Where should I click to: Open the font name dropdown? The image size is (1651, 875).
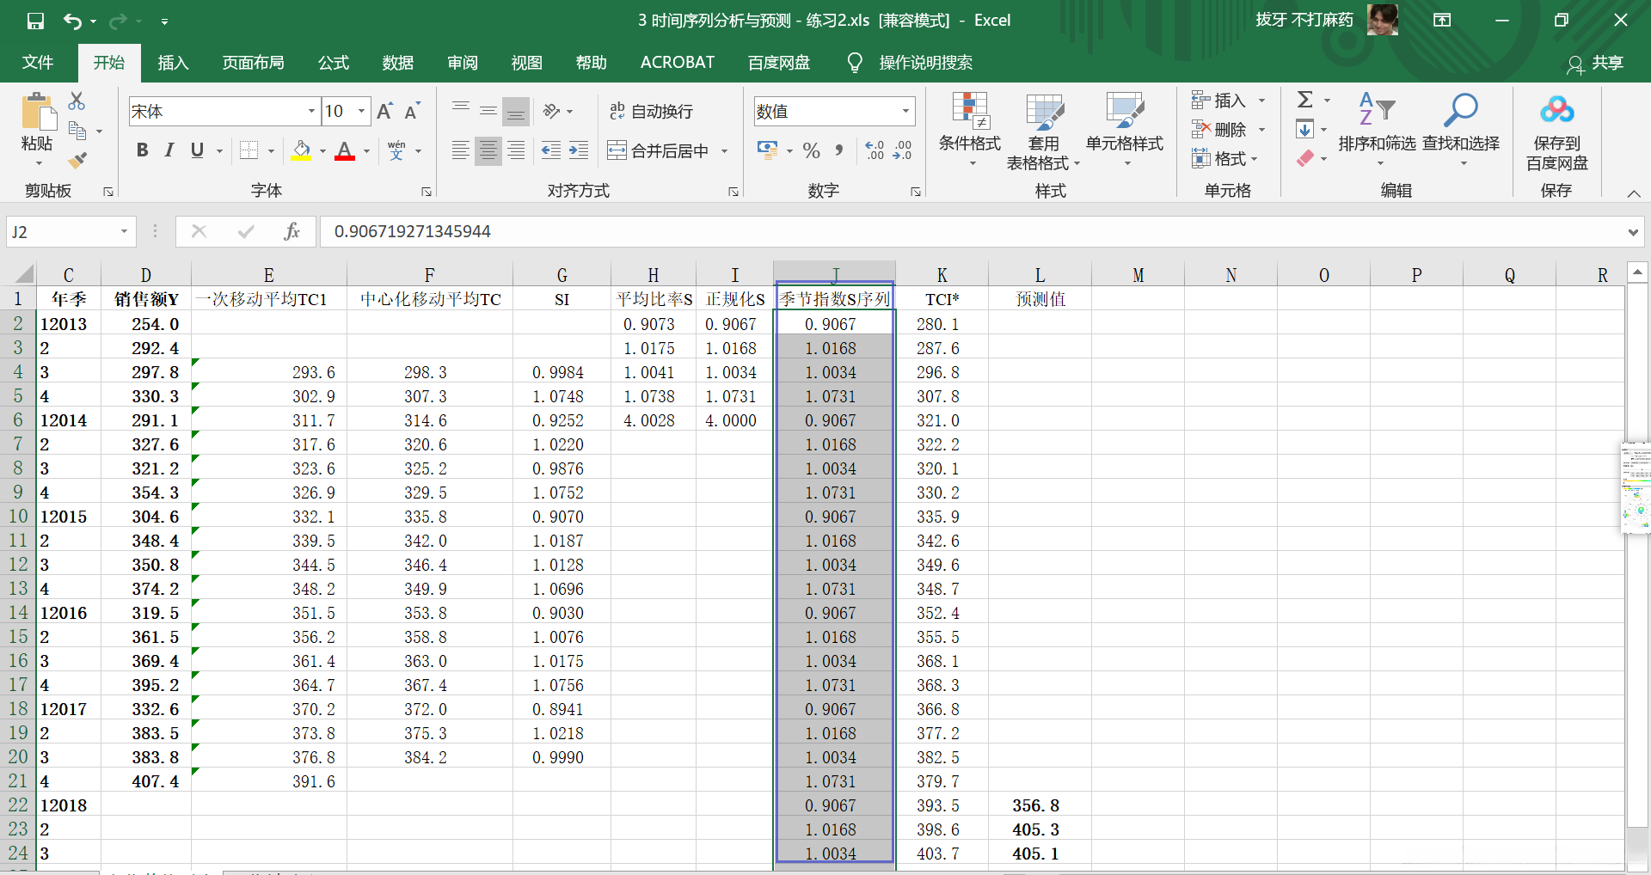click(310, 111)
